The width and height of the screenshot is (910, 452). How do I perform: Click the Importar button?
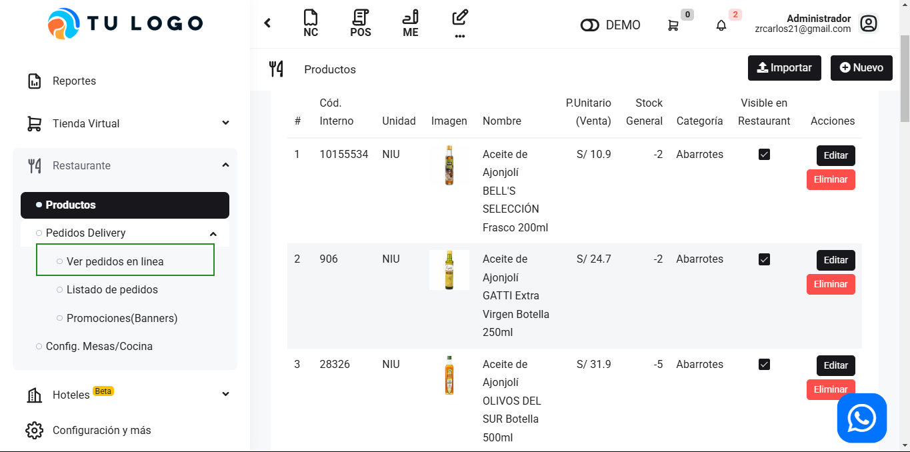click(x=784, y=68)
